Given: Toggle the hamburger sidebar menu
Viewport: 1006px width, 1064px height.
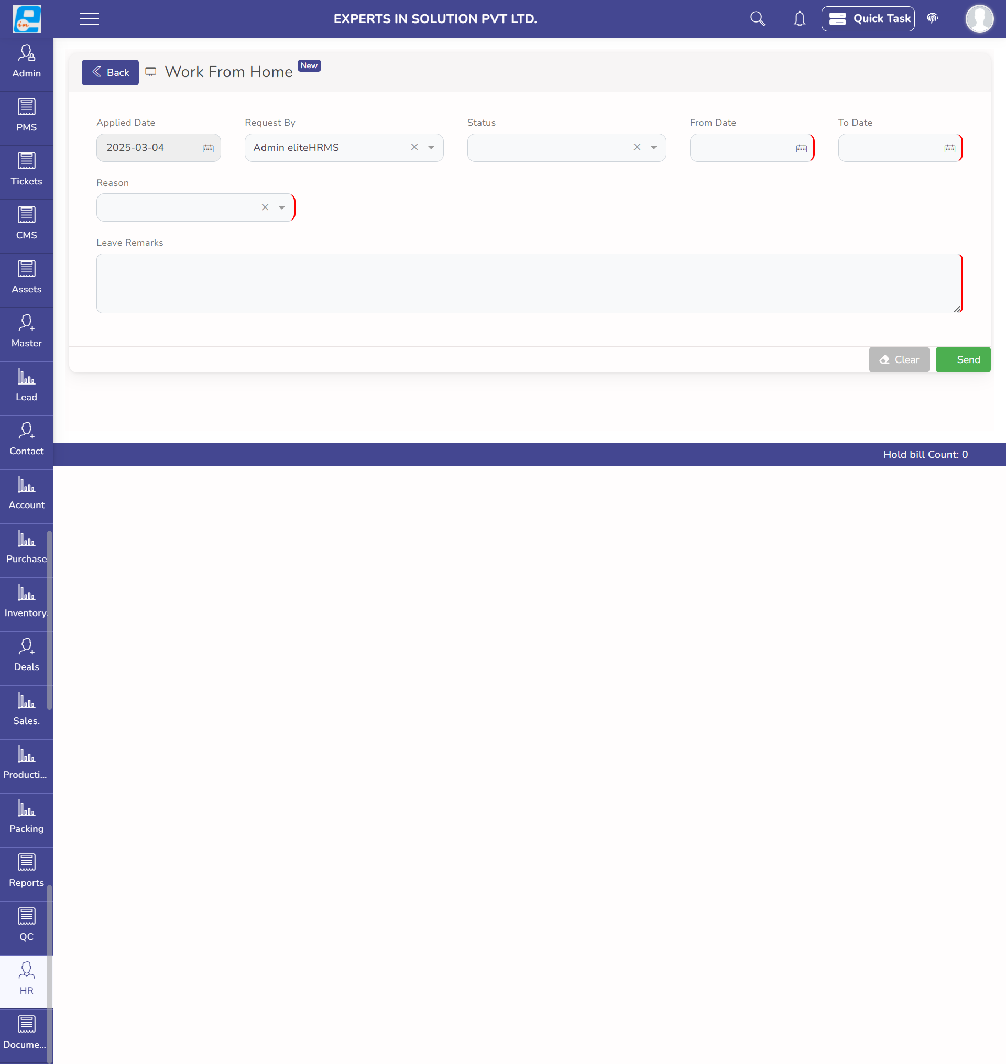Looking at the screenshot, I should [89, 19].
